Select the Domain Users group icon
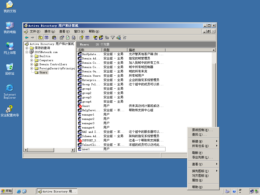Viewport: 260px width, 195px height. coord(80,76)
